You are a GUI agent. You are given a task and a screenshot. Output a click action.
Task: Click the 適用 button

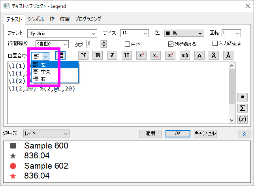point(151,133)
